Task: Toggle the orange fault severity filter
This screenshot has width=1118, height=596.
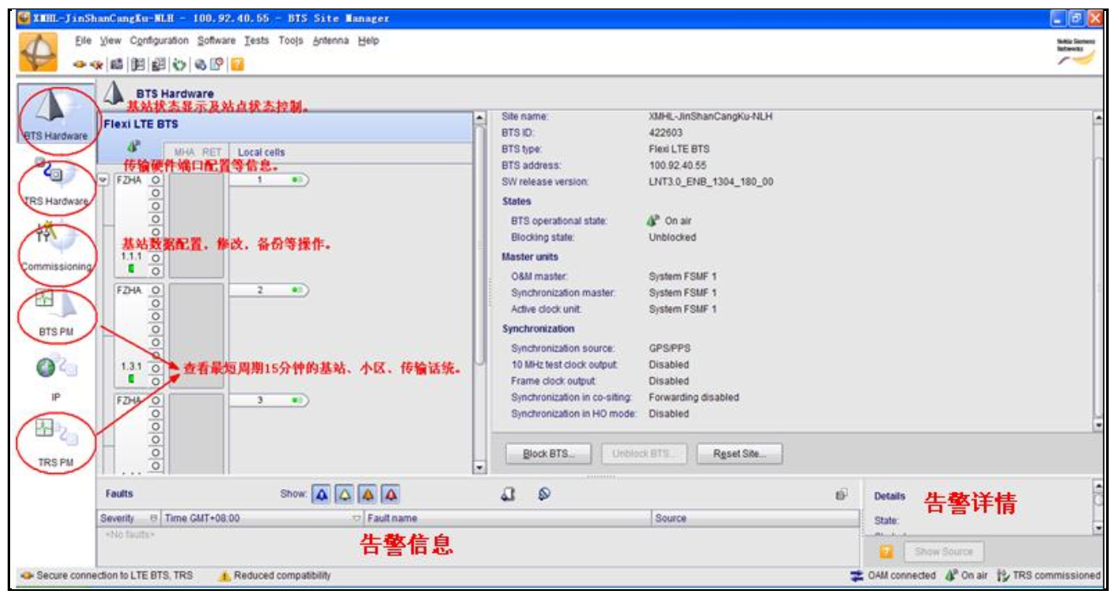Action: (368, 494)
